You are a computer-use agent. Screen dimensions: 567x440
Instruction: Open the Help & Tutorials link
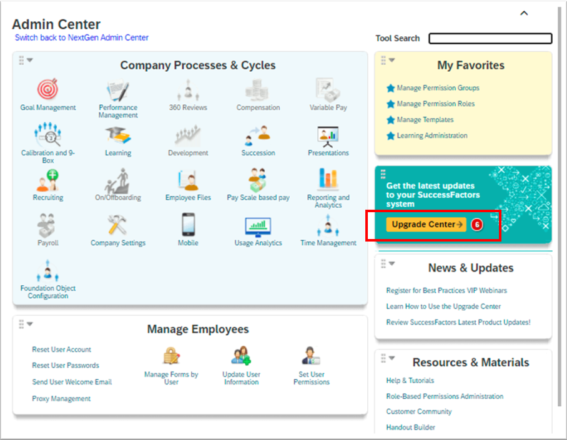click(410, 380)
